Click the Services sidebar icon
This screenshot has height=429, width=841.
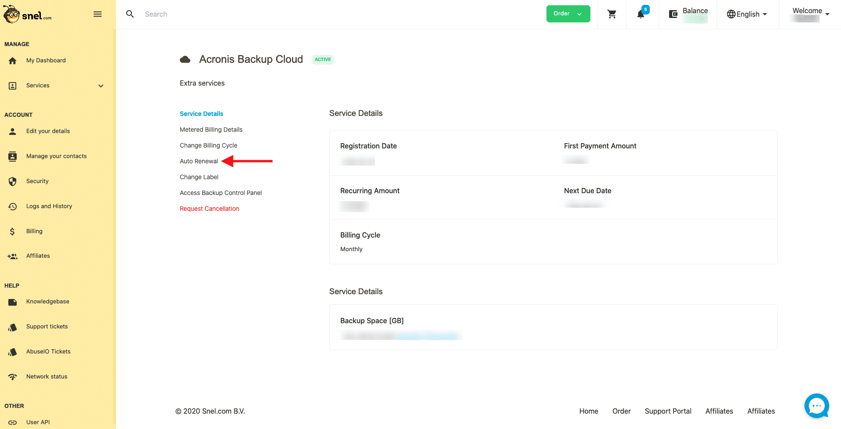click(12, 86)
